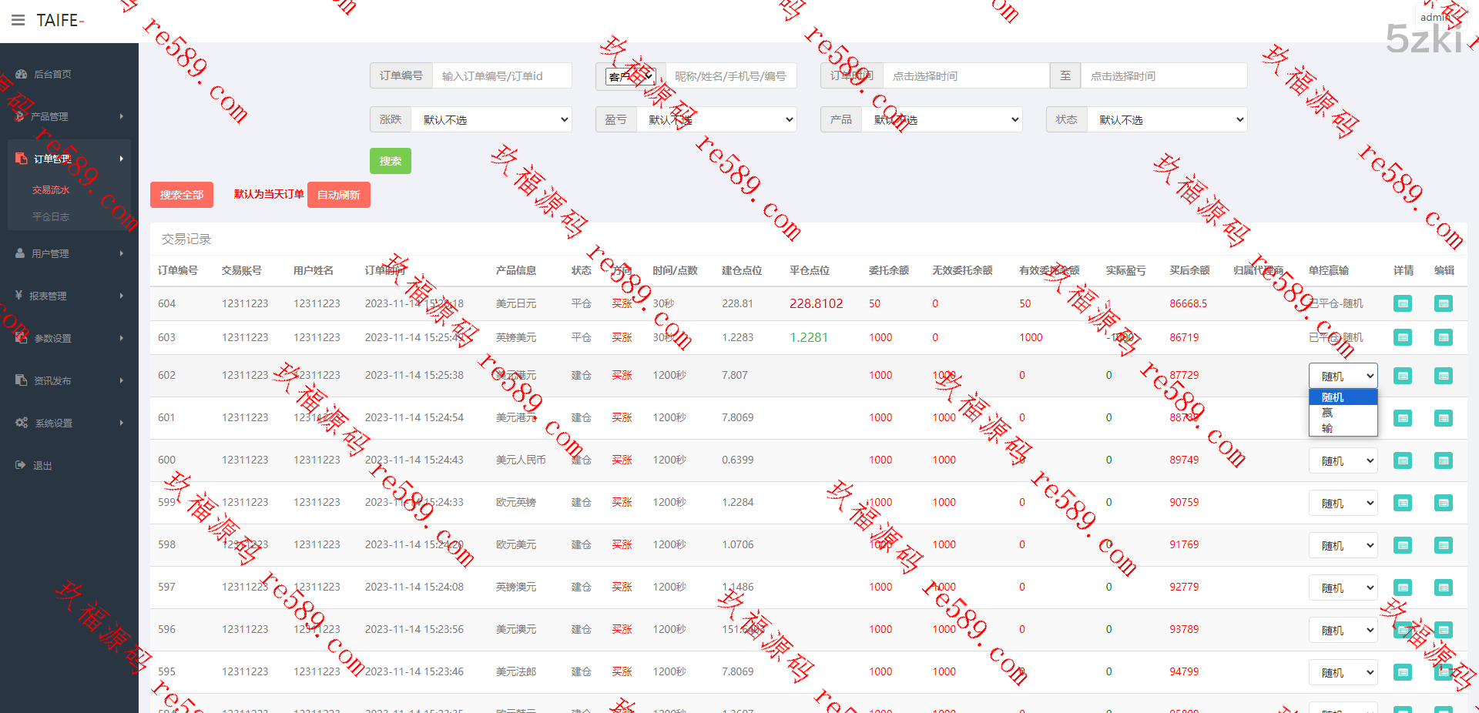The width and height of the screenshot is (1479, 713).
Task: Expand the 单控赢输 dropdown for order 600
Action: pos(1343,460)
